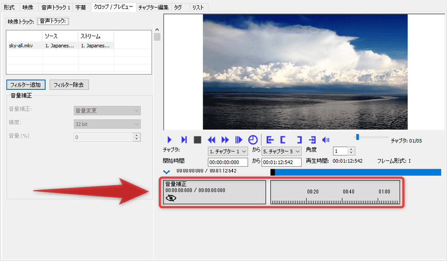Decrease the 音量 (%) value with down arrow
The width and height of the screenshot is (447, 261).
[x=137, y=139]
